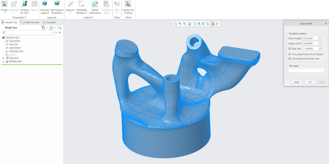Click the File name input field
Screen dimensions: 329x164
[306, 70]
